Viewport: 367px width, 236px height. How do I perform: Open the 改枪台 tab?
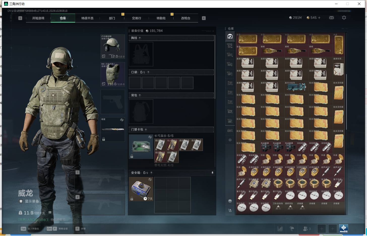tap(186, 18)
